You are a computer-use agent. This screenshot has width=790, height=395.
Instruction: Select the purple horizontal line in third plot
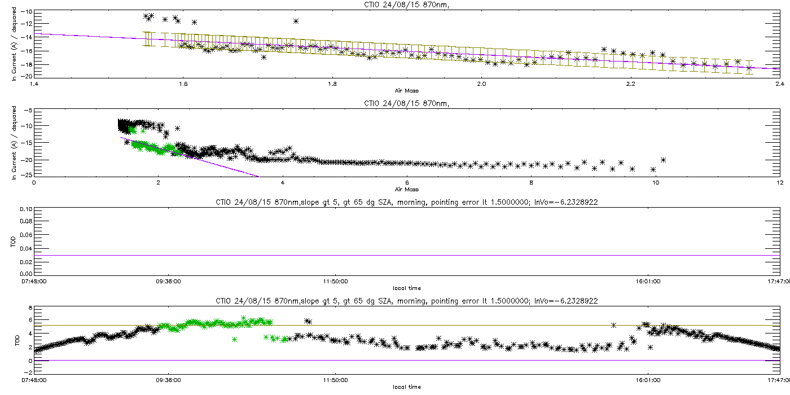point(406,255)
